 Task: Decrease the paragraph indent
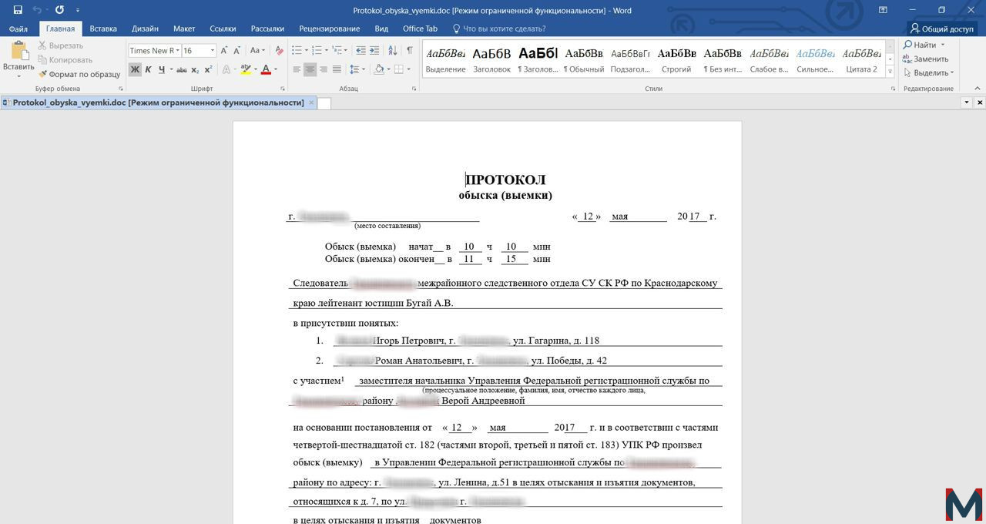coord(361,51)
